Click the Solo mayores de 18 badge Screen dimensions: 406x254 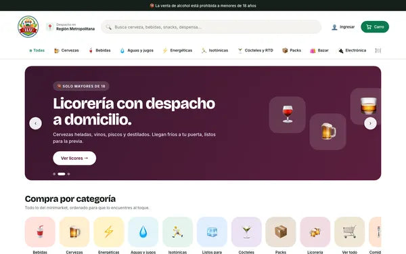[81, 86]
